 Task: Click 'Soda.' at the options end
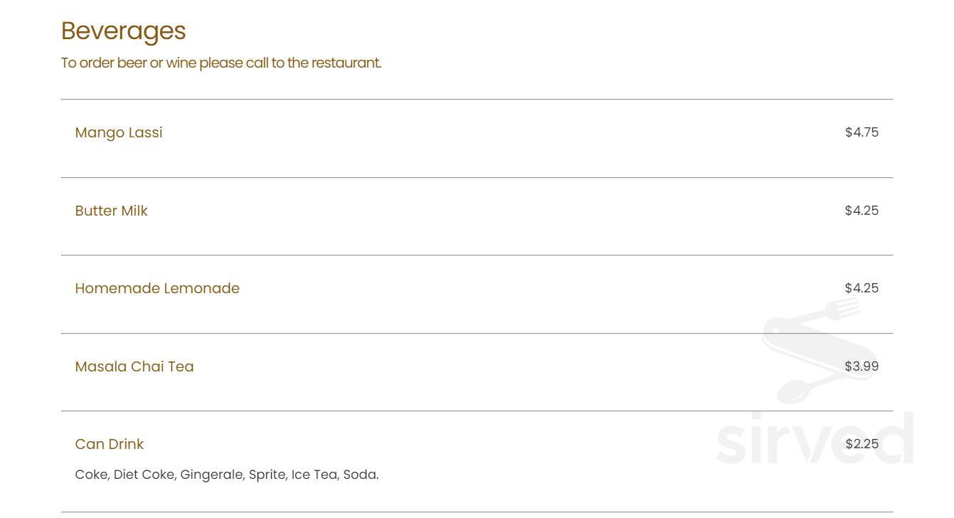361,475
